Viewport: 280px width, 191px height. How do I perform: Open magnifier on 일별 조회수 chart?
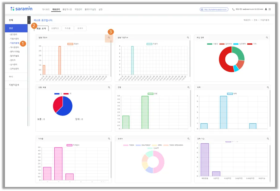point(109,38)
